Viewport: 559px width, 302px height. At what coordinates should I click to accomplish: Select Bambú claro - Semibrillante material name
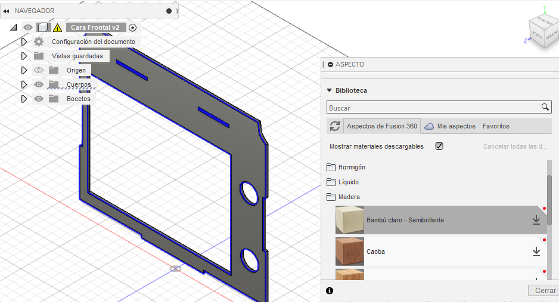405,220
